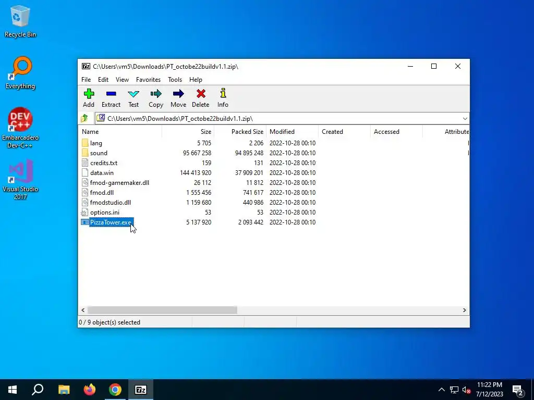Expand the address bar path dropdown
Viewport: 534px width, 400px height.
click(465, 118)
